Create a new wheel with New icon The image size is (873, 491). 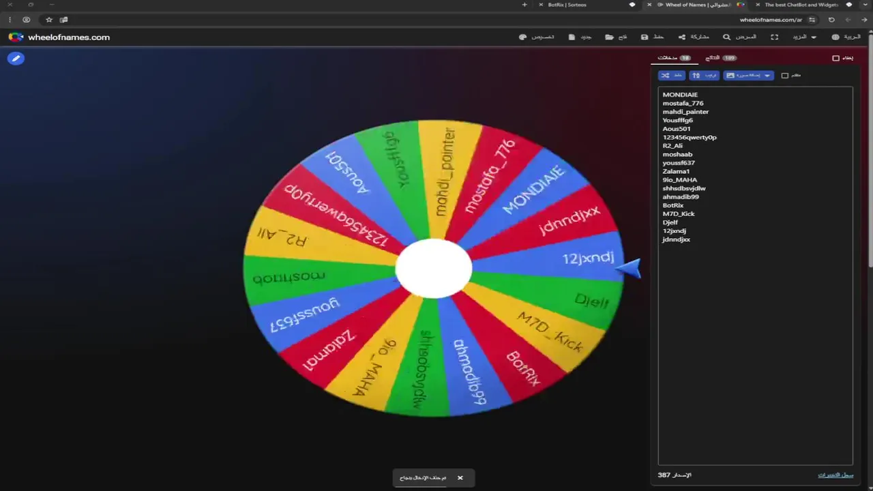572,37
